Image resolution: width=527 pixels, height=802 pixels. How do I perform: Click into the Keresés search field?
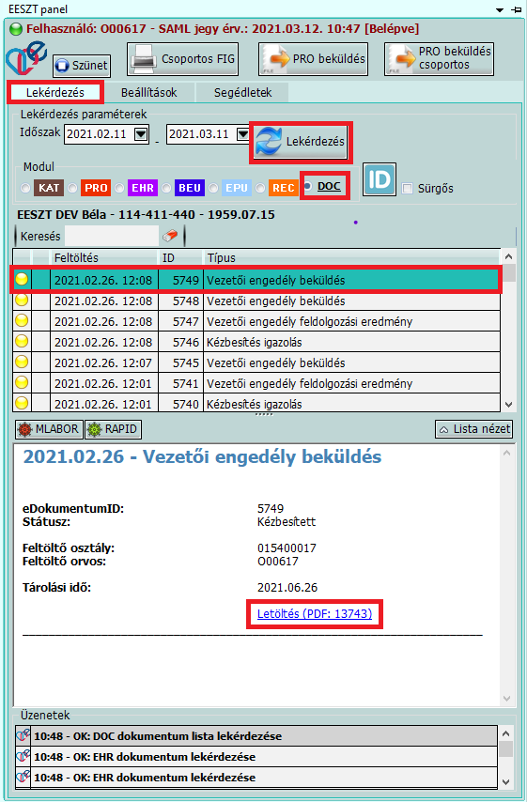pyautogui.click(x=112, y=237)
